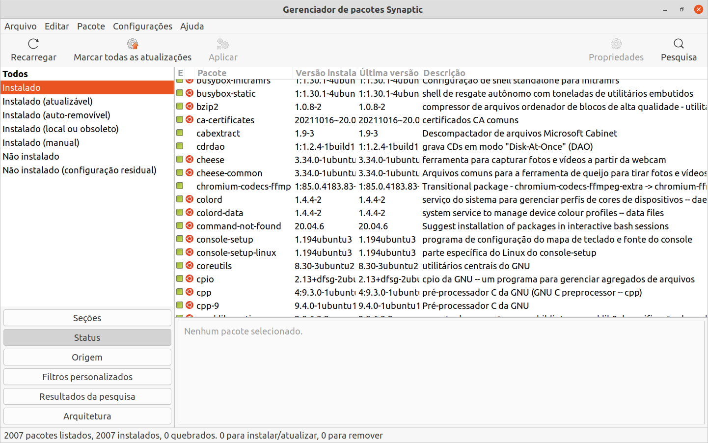
Task: Click description 'utilitários centrais do GNU'
Action: coord(476,266)
